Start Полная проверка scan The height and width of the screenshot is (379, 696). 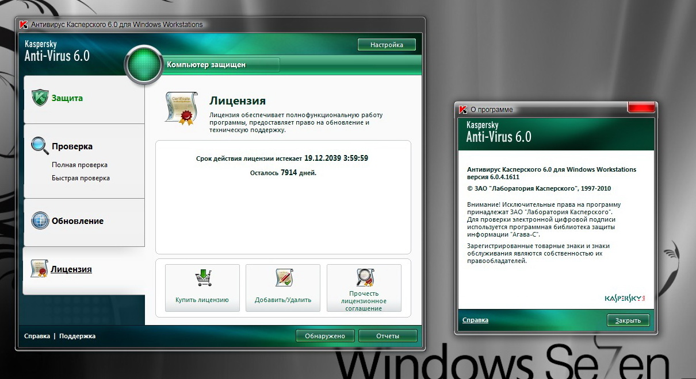pos(79,165)
